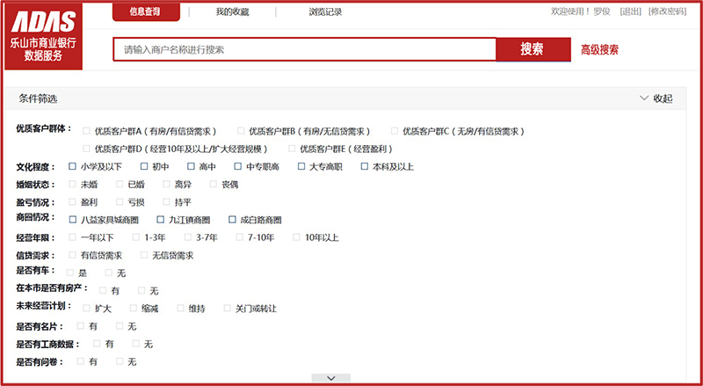
Task: Check 10年以上 business years option
Action: (296, 237)
